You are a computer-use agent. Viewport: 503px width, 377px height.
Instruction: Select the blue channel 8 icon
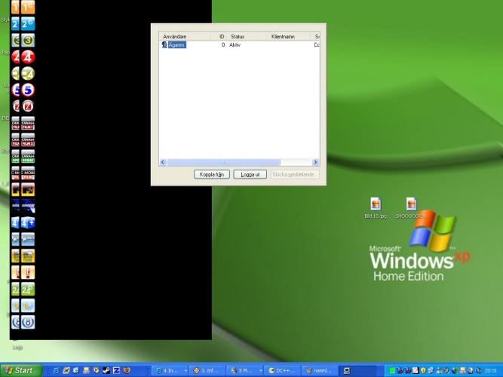[x=28, y=322]
